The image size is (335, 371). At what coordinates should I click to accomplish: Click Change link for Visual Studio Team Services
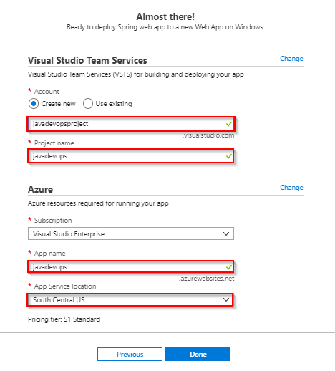coord(291,59)
